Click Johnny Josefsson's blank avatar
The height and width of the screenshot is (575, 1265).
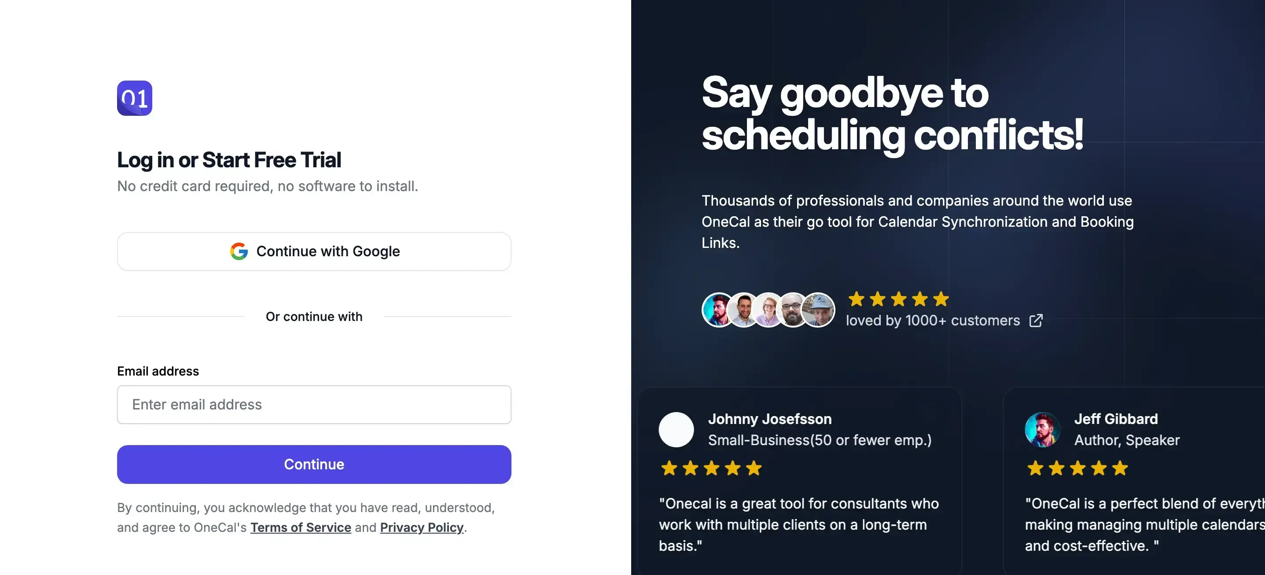coord(676,430)
